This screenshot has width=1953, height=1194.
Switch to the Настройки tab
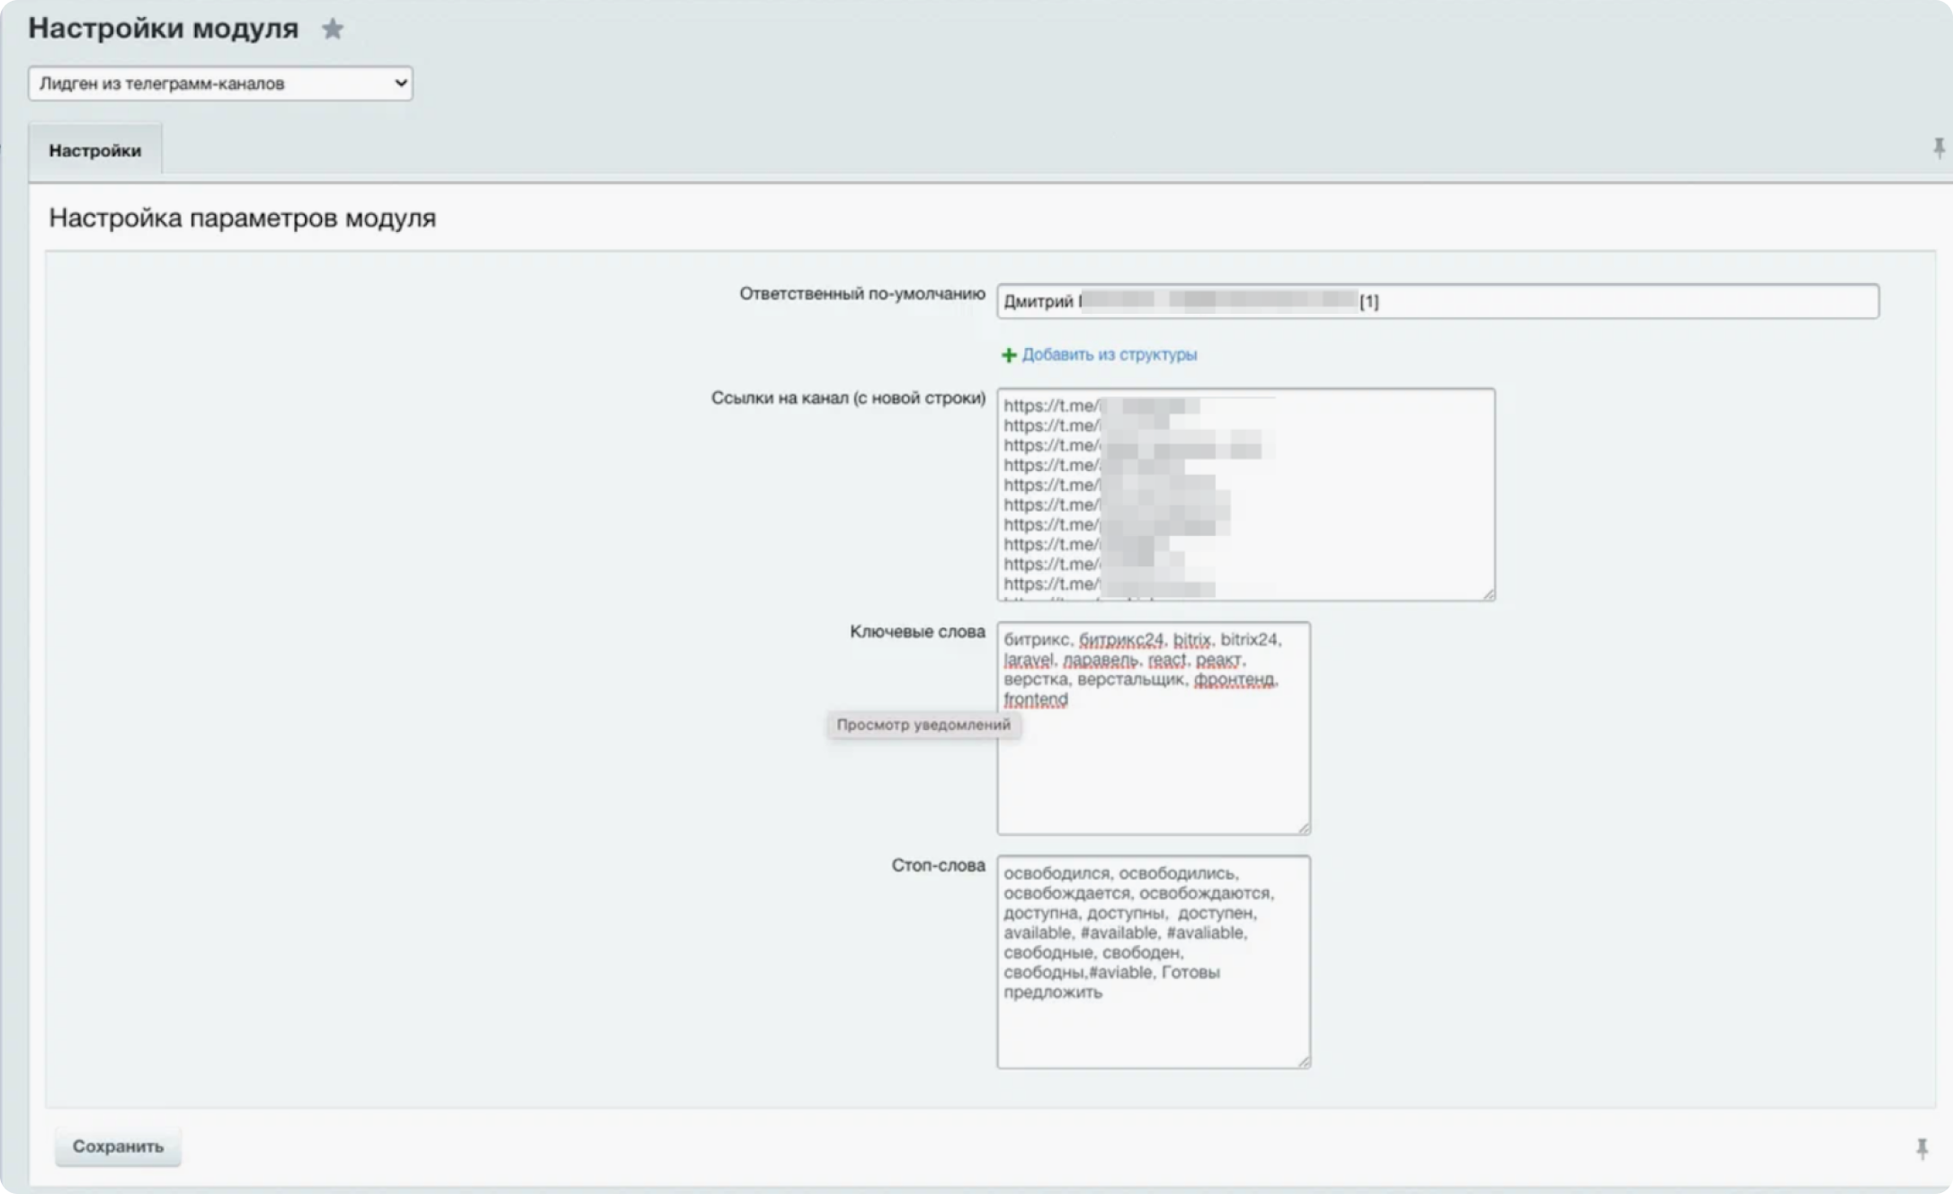[95, 151]
